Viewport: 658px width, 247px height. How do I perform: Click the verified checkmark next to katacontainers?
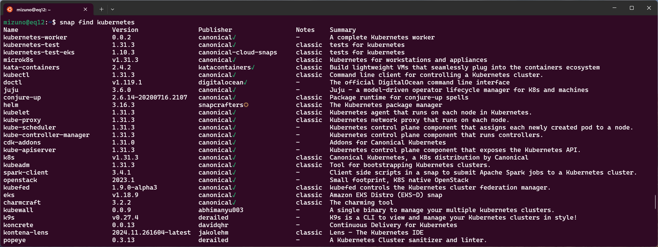point(253,68)
